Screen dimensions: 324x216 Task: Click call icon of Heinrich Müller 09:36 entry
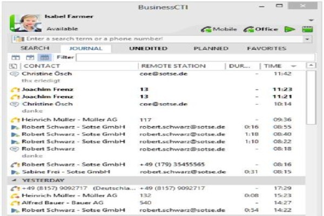15,120
